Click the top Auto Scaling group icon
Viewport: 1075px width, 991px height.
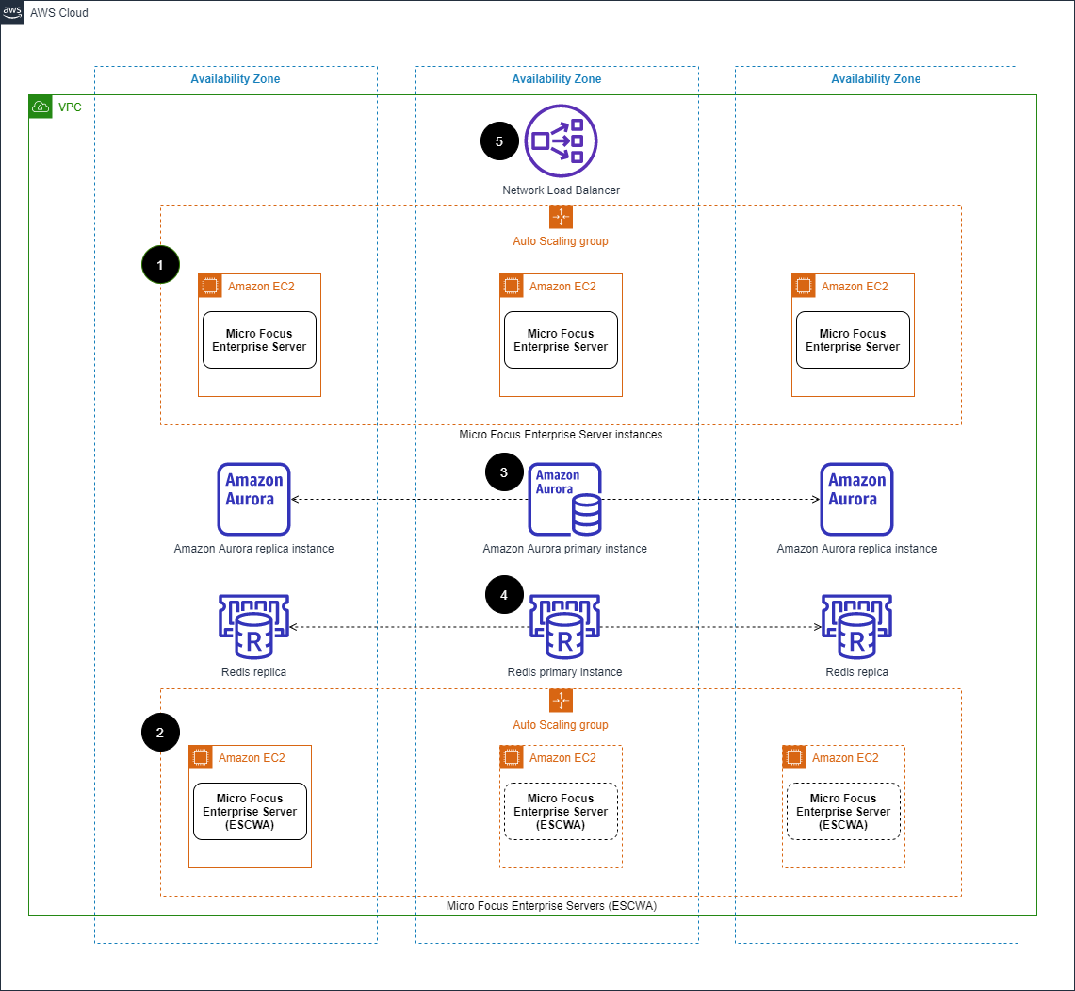(x=561, y=216)
